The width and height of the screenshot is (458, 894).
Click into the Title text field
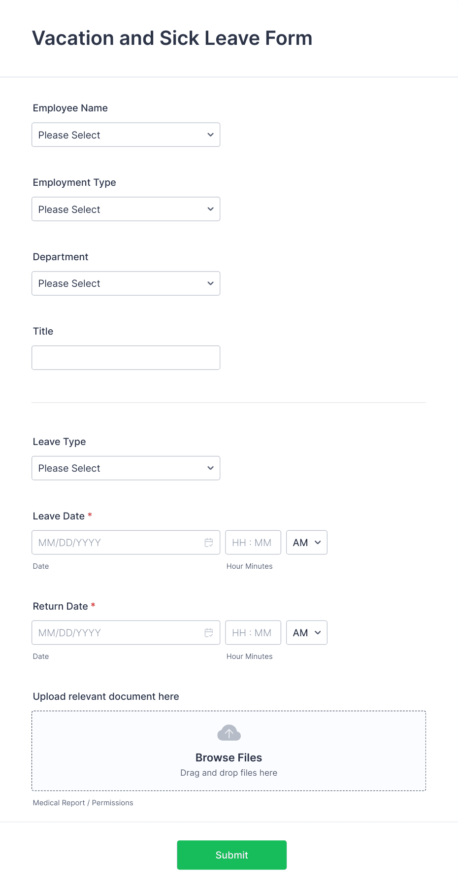(126, 357)
